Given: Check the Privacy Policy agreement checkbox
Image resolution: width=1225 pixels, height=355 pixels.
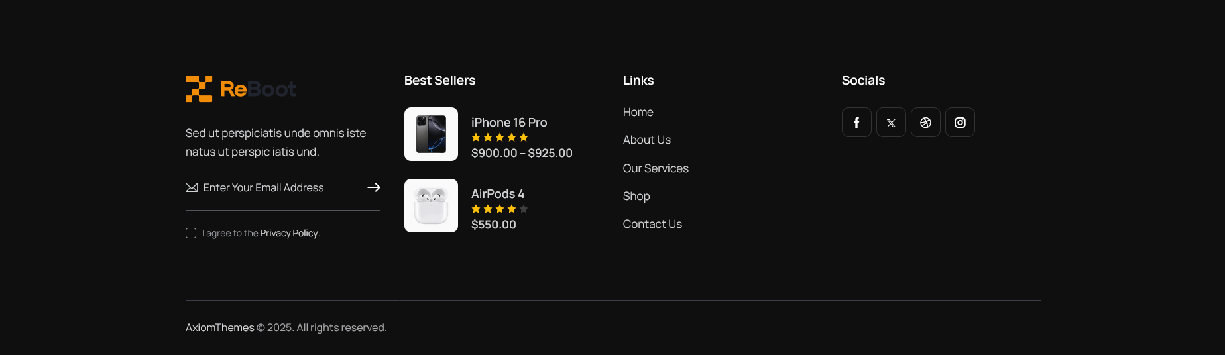Looking at the screenshot, I should 191,233.
